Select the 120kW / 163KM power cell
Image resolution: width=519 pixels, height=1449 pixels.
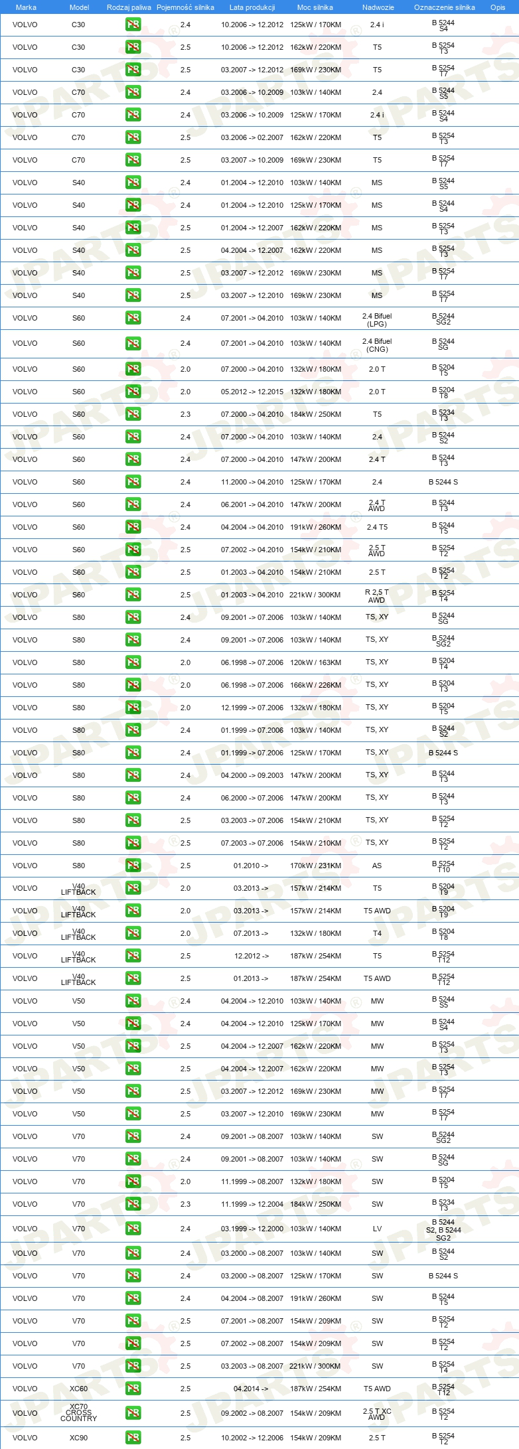click(x=315, y=662)
